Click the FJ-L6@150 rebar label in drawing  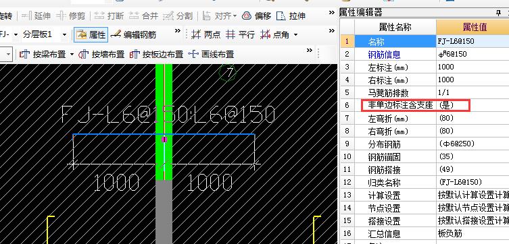168,114
